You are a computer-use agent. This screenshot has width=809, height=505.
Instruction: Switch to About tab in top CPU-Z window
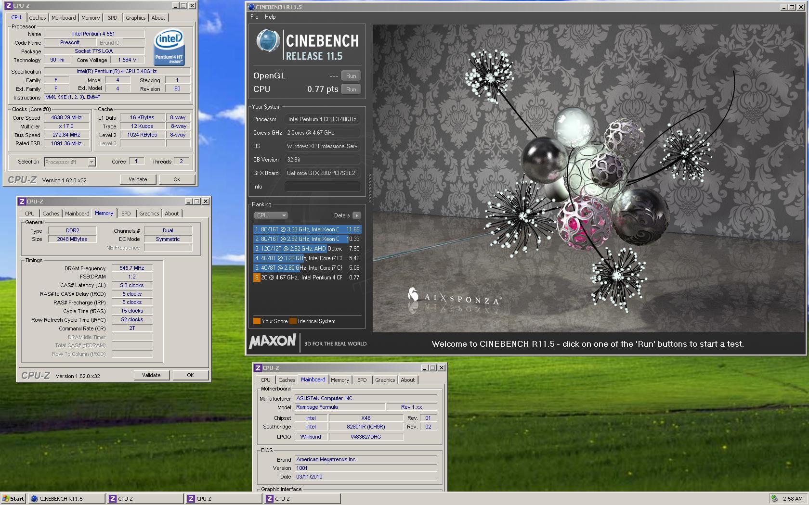[158, 18]
